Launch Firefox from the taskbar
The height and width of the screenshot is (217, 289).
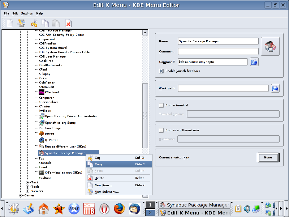click(x=119, y=209)
